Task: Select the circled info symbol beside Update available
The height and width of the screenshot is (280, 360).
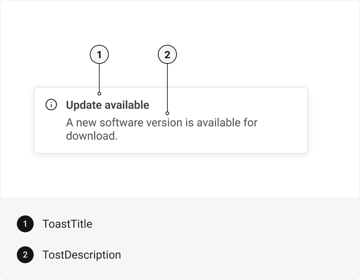Action: pyautogui.click(x=51, y=105)
